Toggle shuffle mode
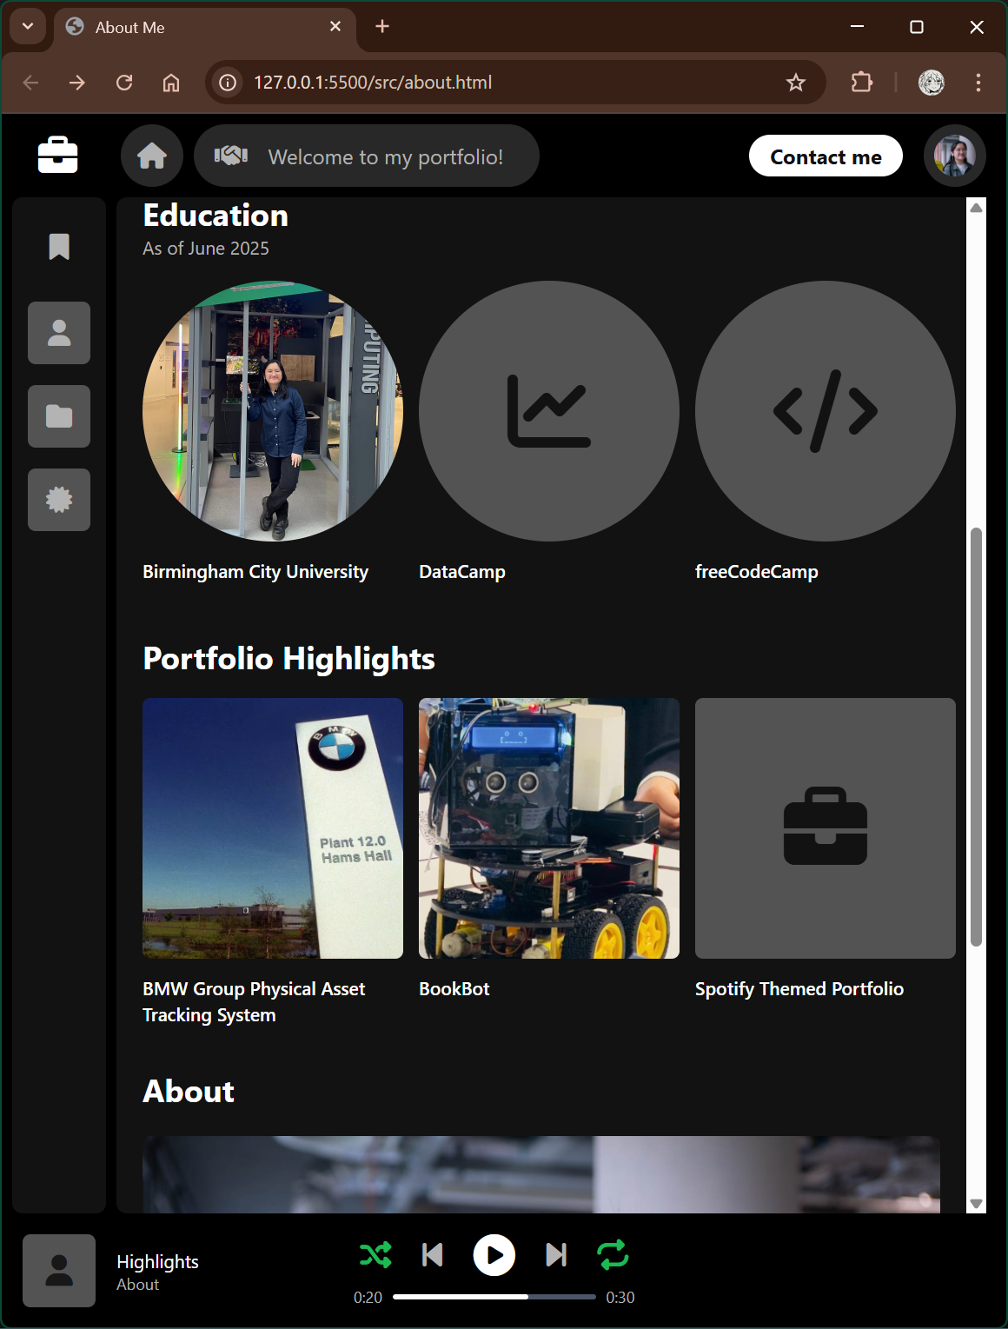The width and height of the screenshot is (1008, 1329). point(375,1255)
